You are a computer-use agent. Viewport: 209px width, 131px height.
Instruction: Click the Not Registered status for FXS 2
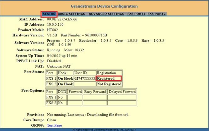pyautogui.click(x=109, y=84)
